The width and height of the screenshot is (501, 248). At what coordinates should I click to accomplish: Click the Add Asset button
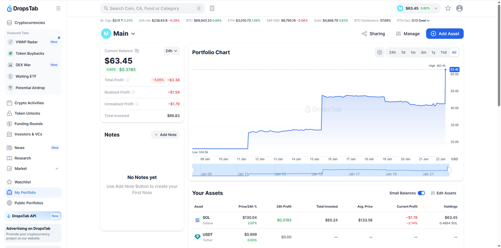pyautogui.click(x=445, y=34)
